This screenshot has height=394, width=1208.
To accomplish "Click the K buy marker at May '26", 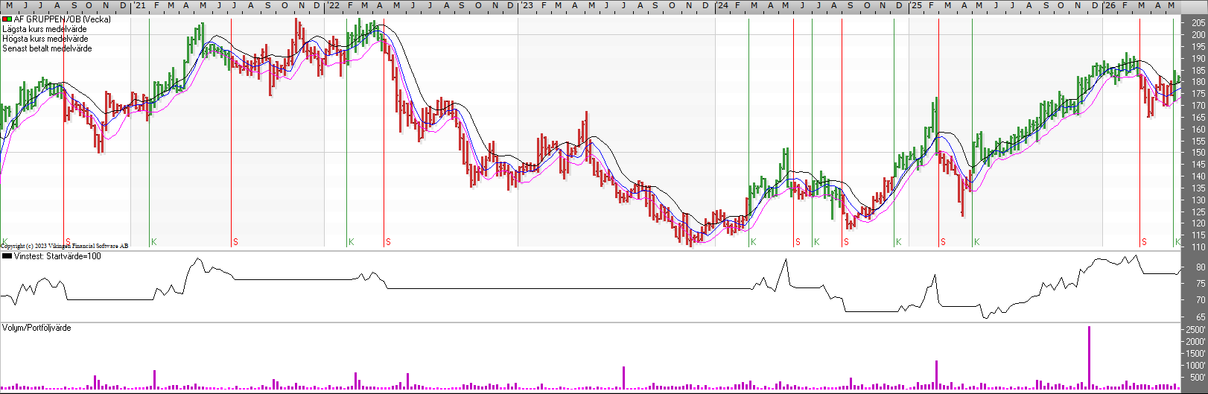I will coord(1178,242).
